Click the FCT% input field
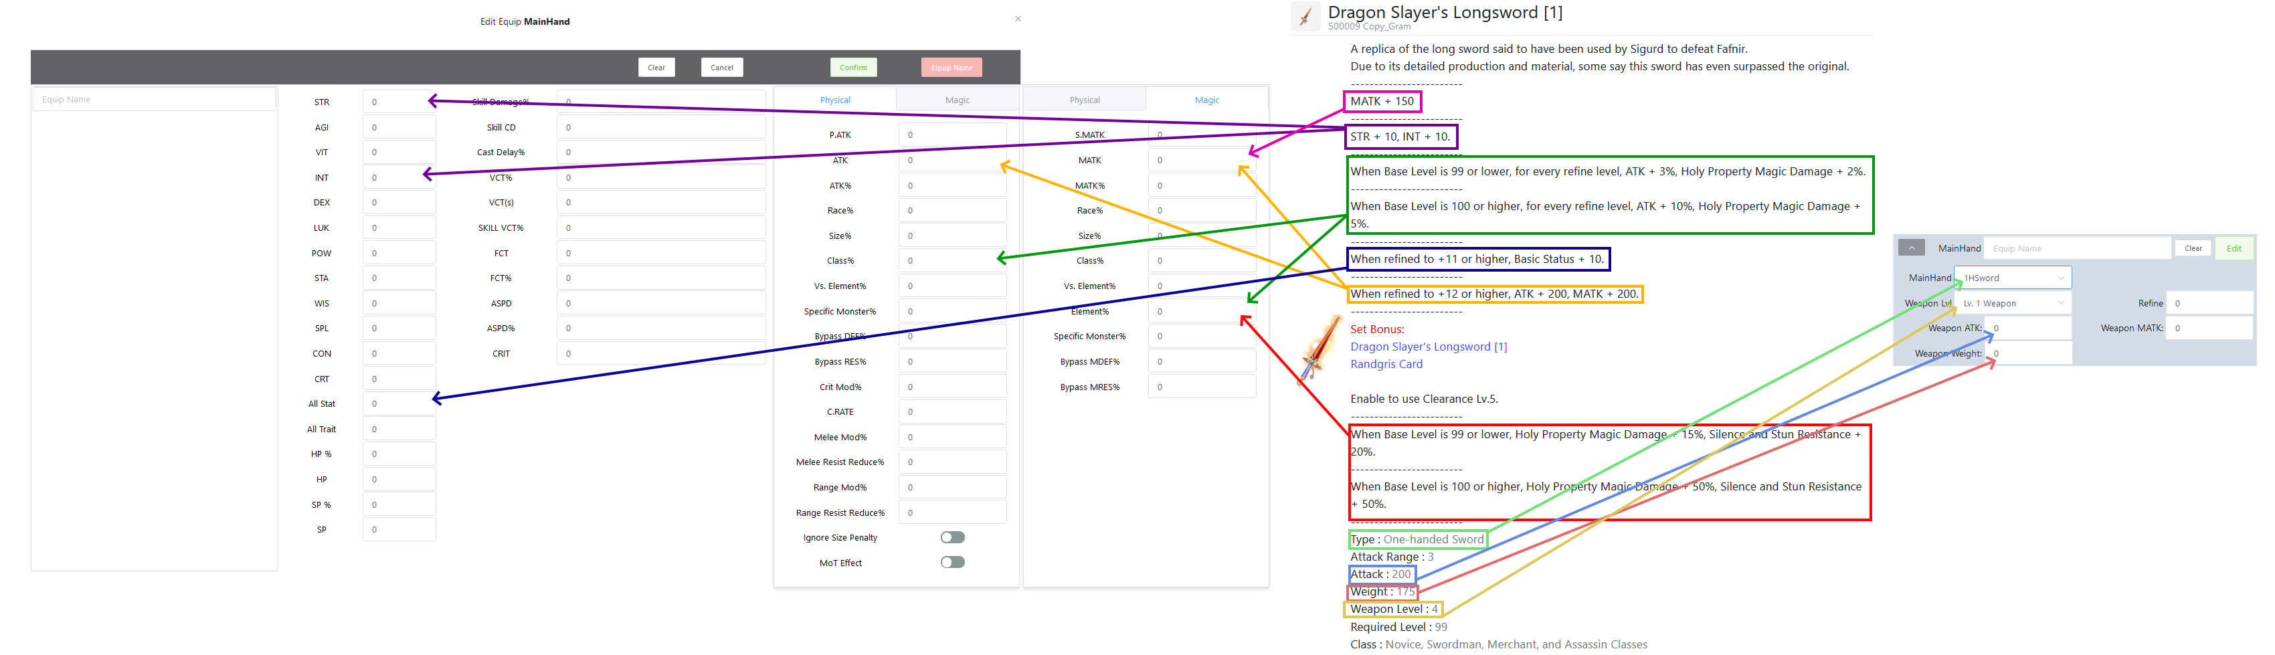 (660, 278)
